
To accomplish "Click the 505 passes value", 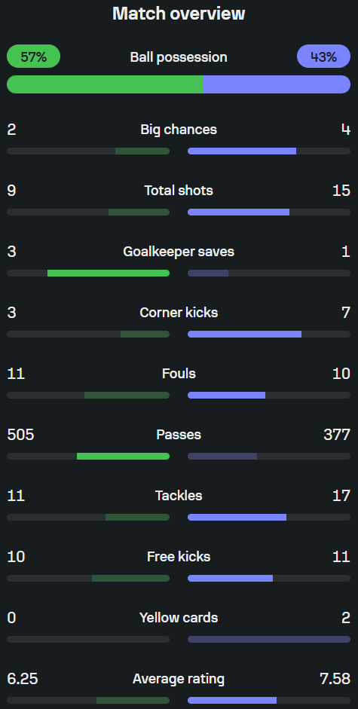I will 20,435.
